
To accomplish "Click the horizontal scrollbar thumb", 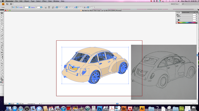I will click(x=117, y=104).
